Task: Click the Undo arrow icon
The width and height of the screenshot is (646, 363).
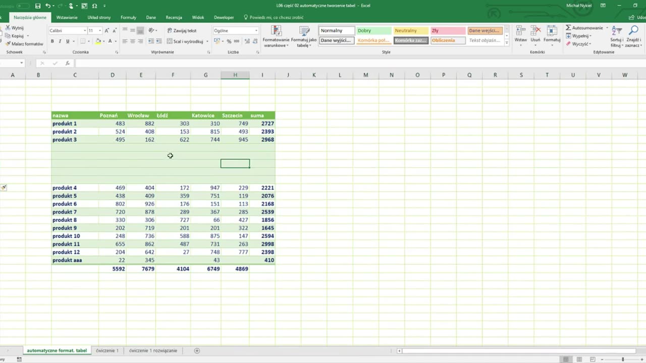Action: pos(48,6)
